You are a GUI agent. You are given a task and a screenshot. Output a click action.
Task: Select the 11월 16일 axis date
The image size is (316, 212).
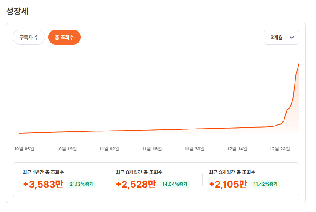152,148
